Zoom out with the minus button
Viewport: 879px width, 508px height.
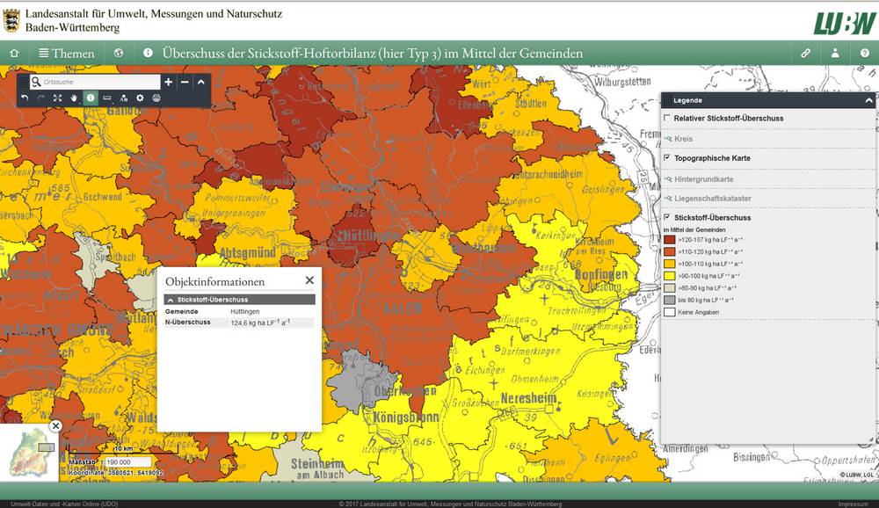tap(185, 82)
